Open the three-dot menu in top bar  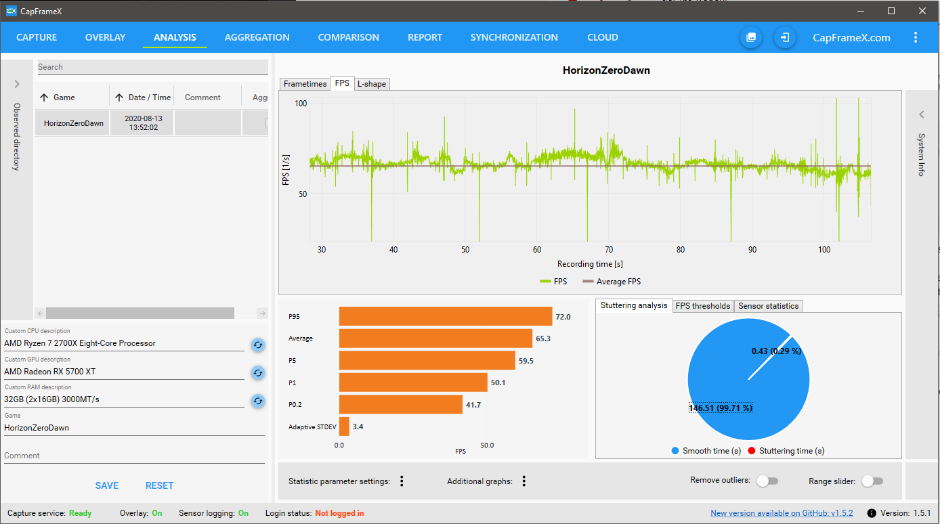[916, 37]
